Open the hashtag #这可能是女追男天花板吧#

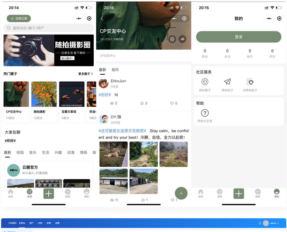122,131
